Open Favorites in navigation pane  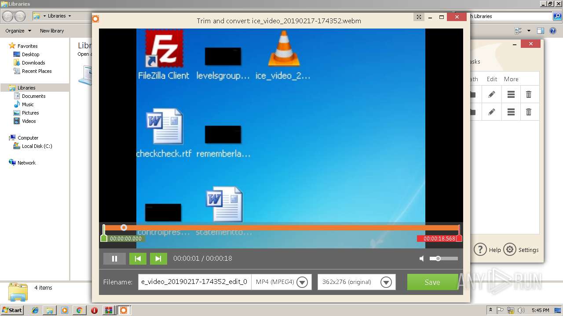[27, 46]
